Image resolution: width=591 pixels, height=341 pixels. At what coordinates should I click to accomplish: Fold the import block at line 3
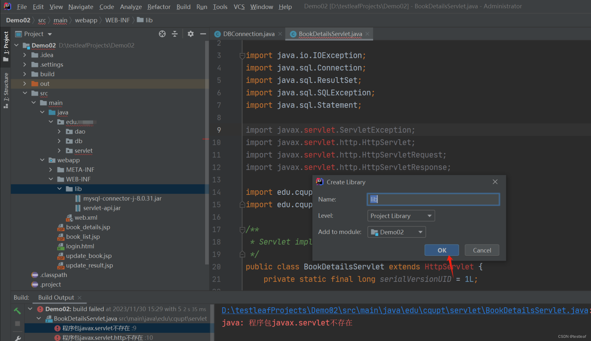pyautogui.click(x=242, y=56)
